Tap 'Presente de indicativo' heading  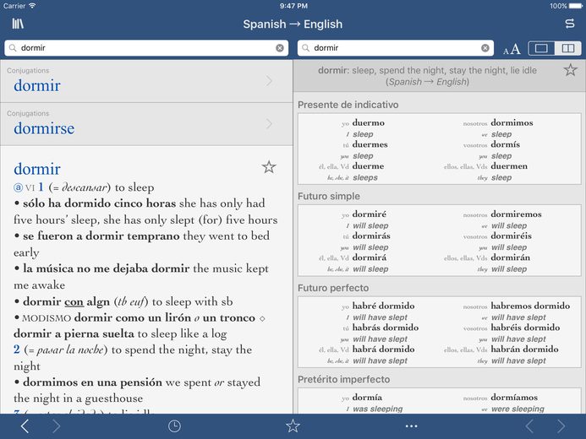point(348,105)
